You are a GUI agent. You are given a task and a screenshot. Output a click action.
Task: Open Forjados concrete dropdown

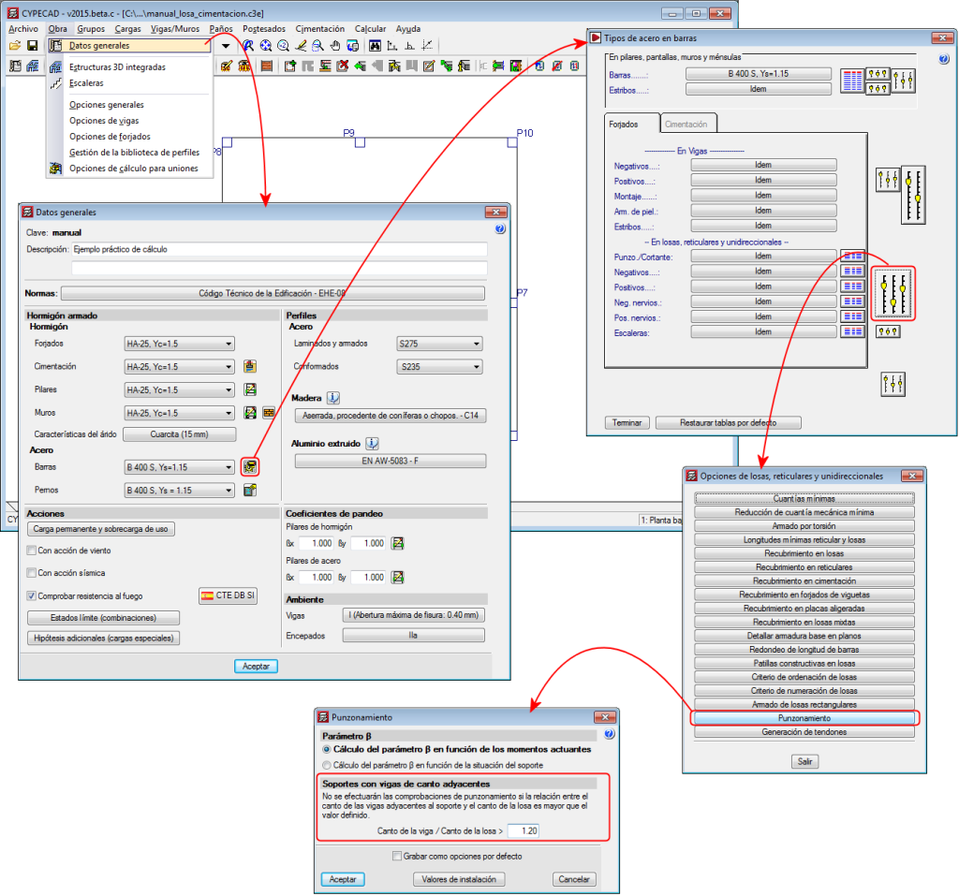tap(179, 345)
